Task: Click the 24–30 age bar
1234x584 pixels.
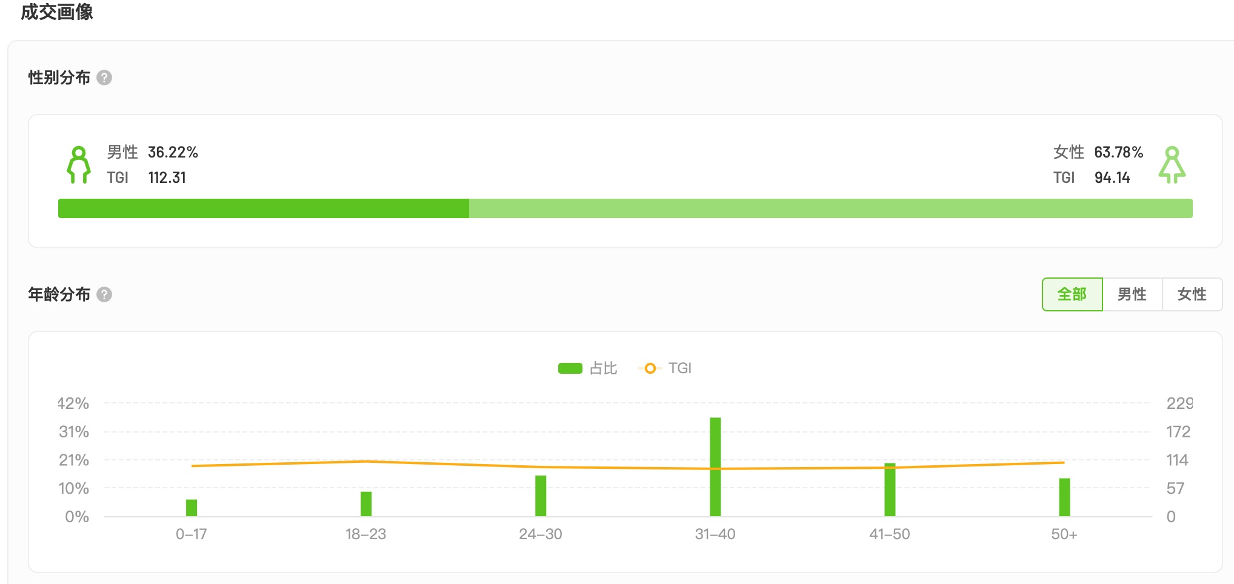Action: 541,496
